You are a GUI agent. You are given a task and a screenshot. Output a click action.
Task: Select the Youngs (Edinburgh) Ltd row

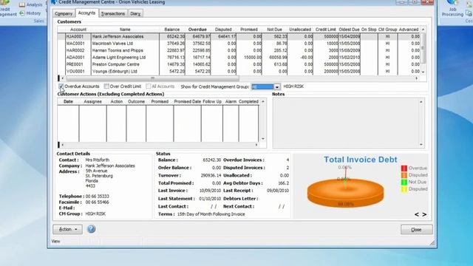coord(238,71)
